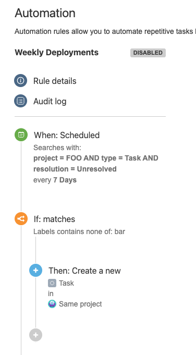The image size is (196, 355).
Task: Select the blue Create action plus icon
Action: tap(36, 271)
